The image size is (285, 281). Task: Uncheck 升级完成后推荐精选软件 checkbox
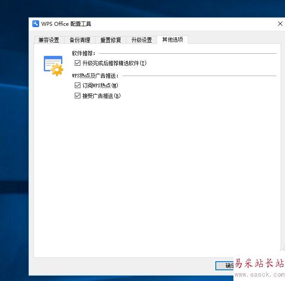pos(78,63)
